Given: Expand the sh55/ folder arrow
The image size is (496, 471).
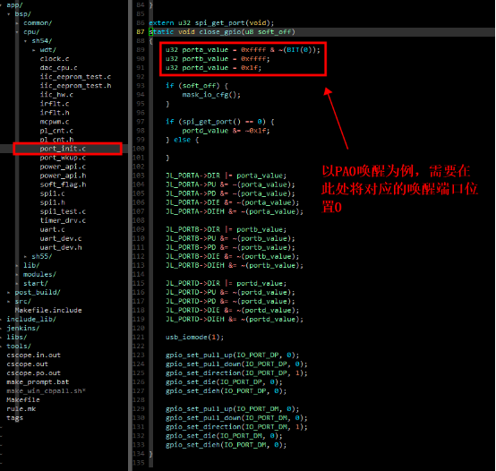Looking at the screenshot, I should coord(25,256).
